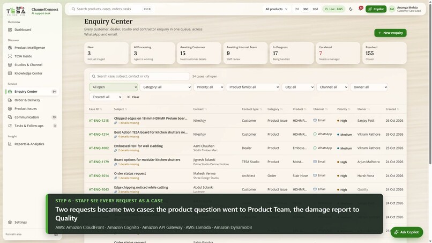Click subject "Order status request" for AT-ENQ-1014

pyautogui.click(x=130, y=173)
